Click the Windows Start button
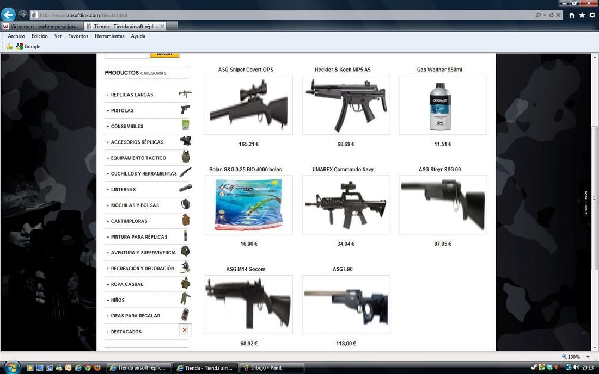Viewport: 599px width, 374px height. (x=11, y=367)
